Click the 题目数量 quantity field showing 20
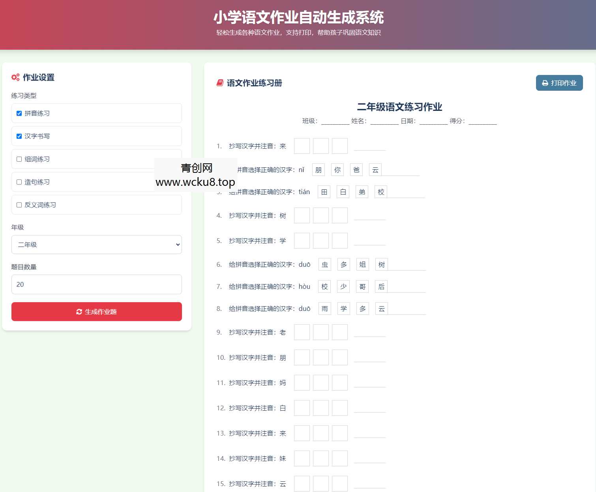This screenshot has width=596, height=492. click(x=96, y=284)
